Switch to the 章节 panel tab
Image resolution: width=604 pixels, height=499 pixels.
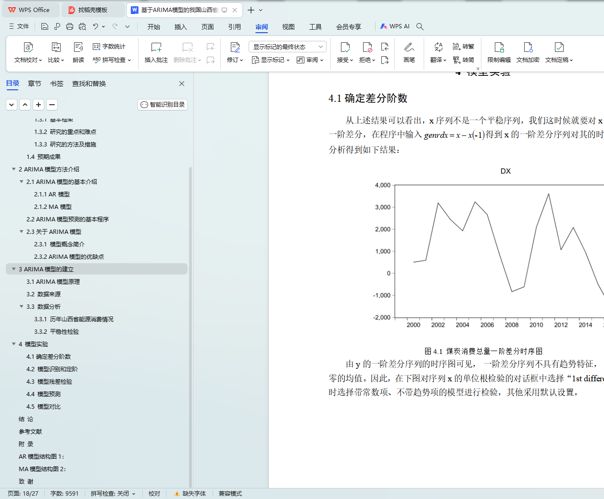coord(35,84)
